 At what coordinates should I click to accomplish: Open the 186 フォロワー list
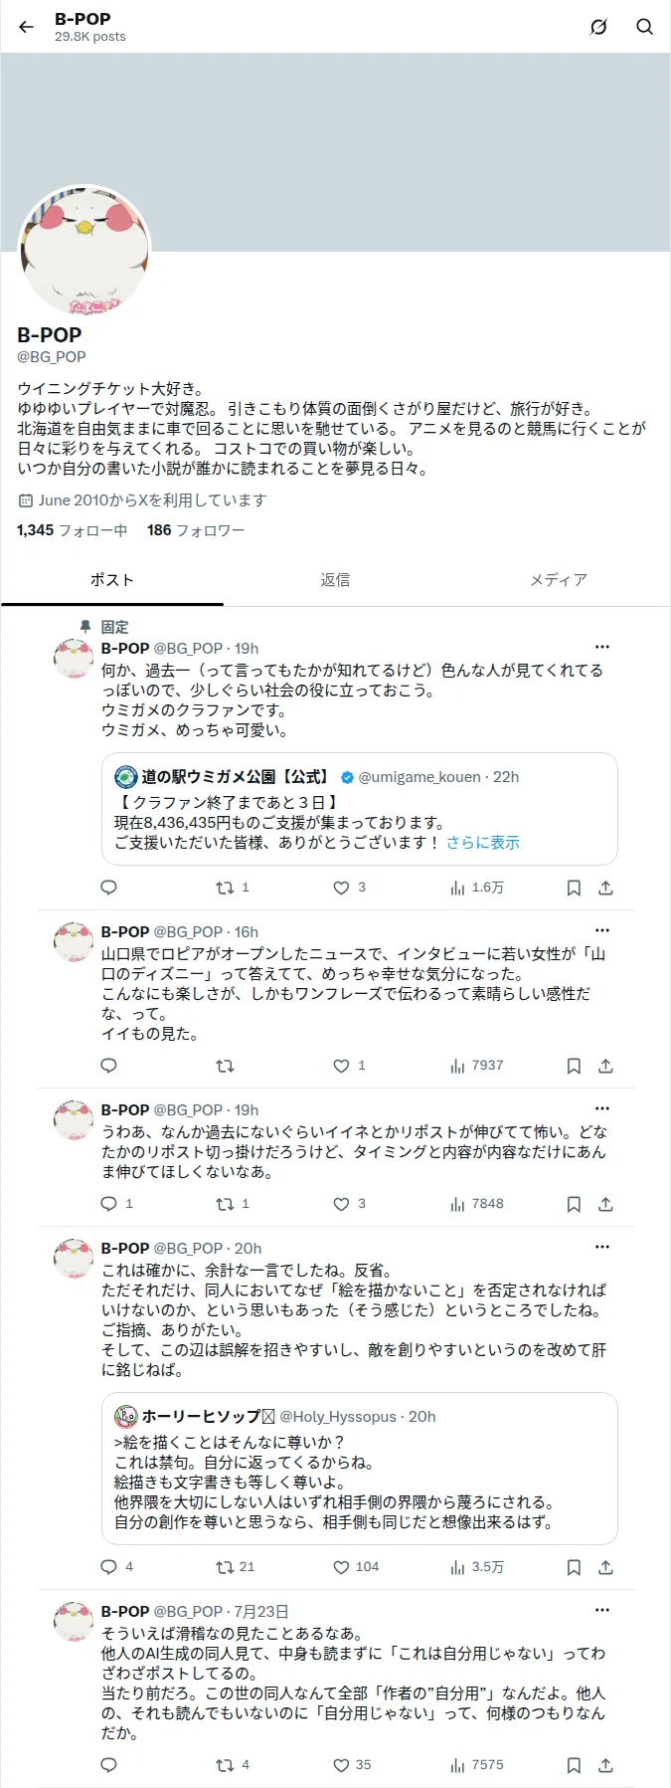196,530
